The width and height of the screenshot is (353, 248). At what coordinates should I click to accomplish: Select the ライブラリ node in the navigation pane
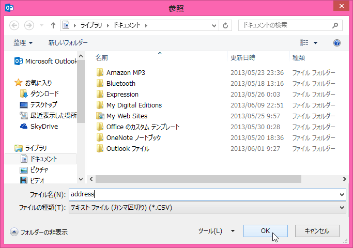[x=30, y=148]
